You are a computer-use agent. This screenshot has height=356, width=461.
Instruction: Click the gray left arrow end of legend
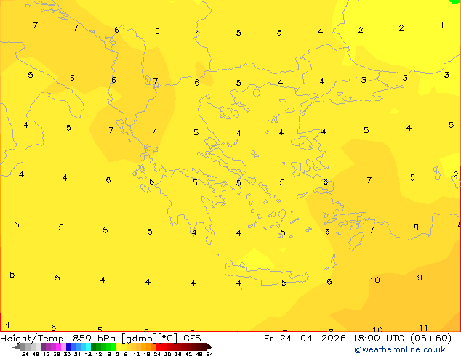pyautogui.click(x=17, y=347)
